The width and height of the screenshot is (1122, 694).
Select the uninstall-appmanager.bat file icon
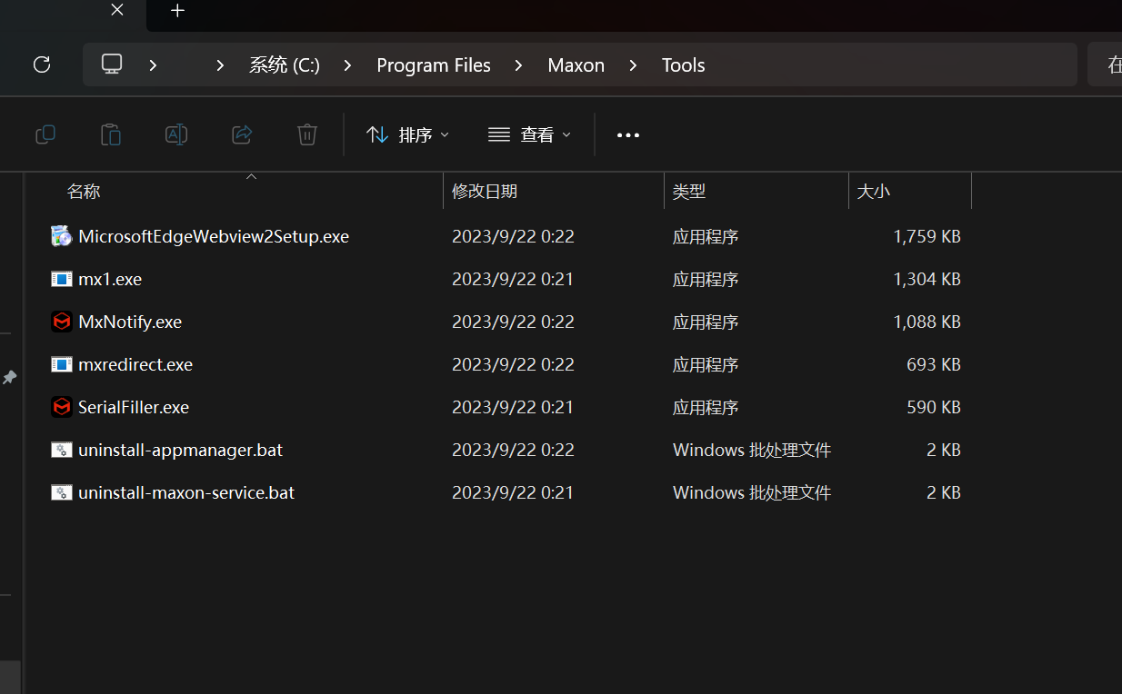coord(61,450)
